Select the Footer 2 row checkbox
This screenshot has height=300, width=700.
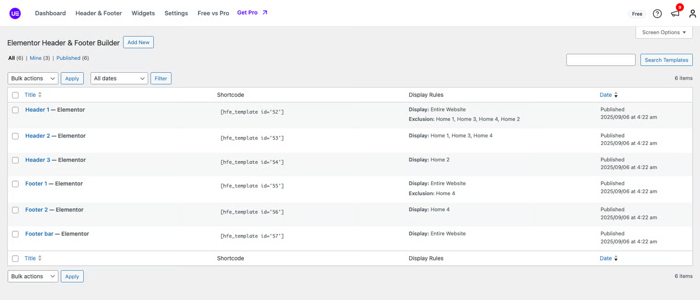(x=15, y=210)
